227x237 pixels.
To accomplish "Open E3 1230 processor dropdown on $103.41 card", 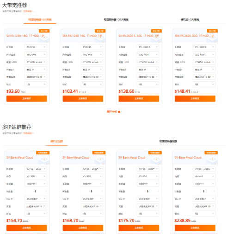I will (92, 47).
